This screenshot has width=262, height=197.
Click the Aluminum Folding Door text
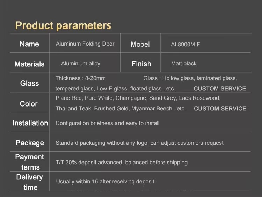(85, 44)
